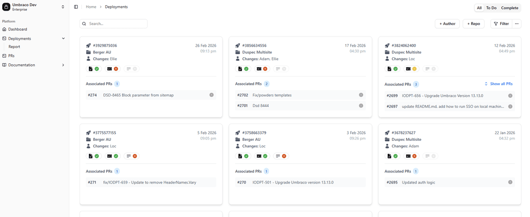Click the Deployments breadcrumb
Image resolution: width=530 pixels, height=217 pixels.
(117, 7)
